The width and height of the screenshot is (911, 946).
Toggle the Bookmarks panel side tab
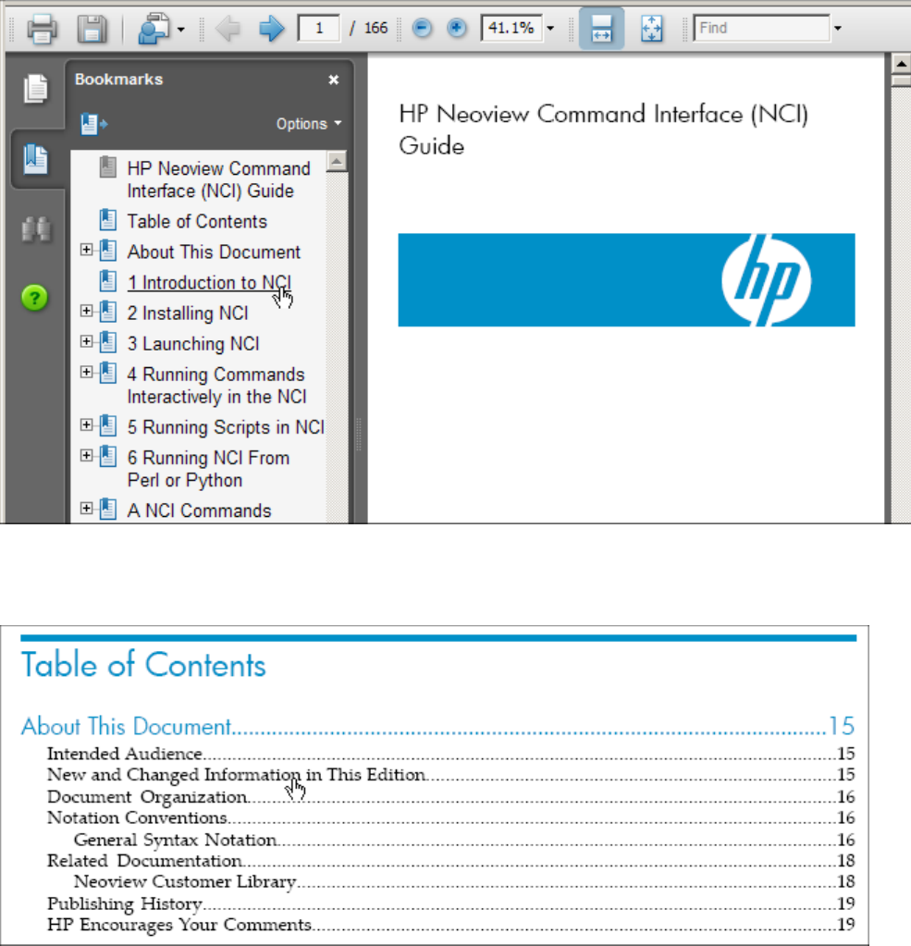tap(35, 157)
